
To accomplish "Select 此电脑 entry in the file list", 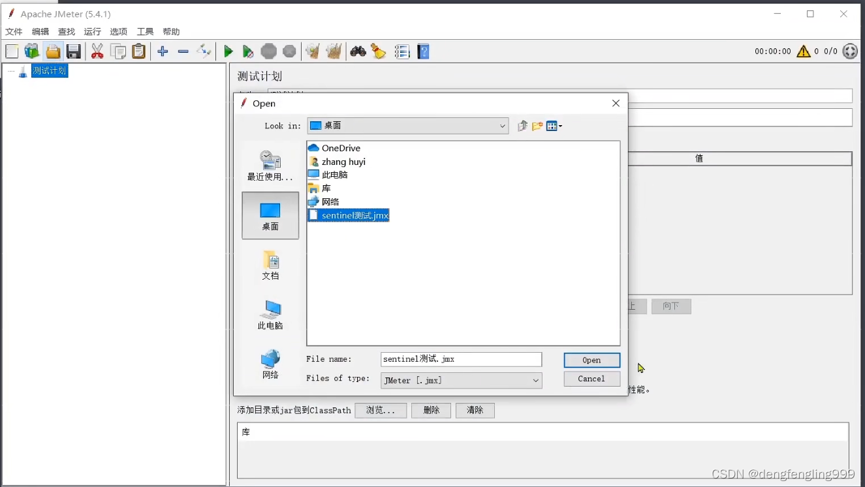I will [x=328, y=175].
